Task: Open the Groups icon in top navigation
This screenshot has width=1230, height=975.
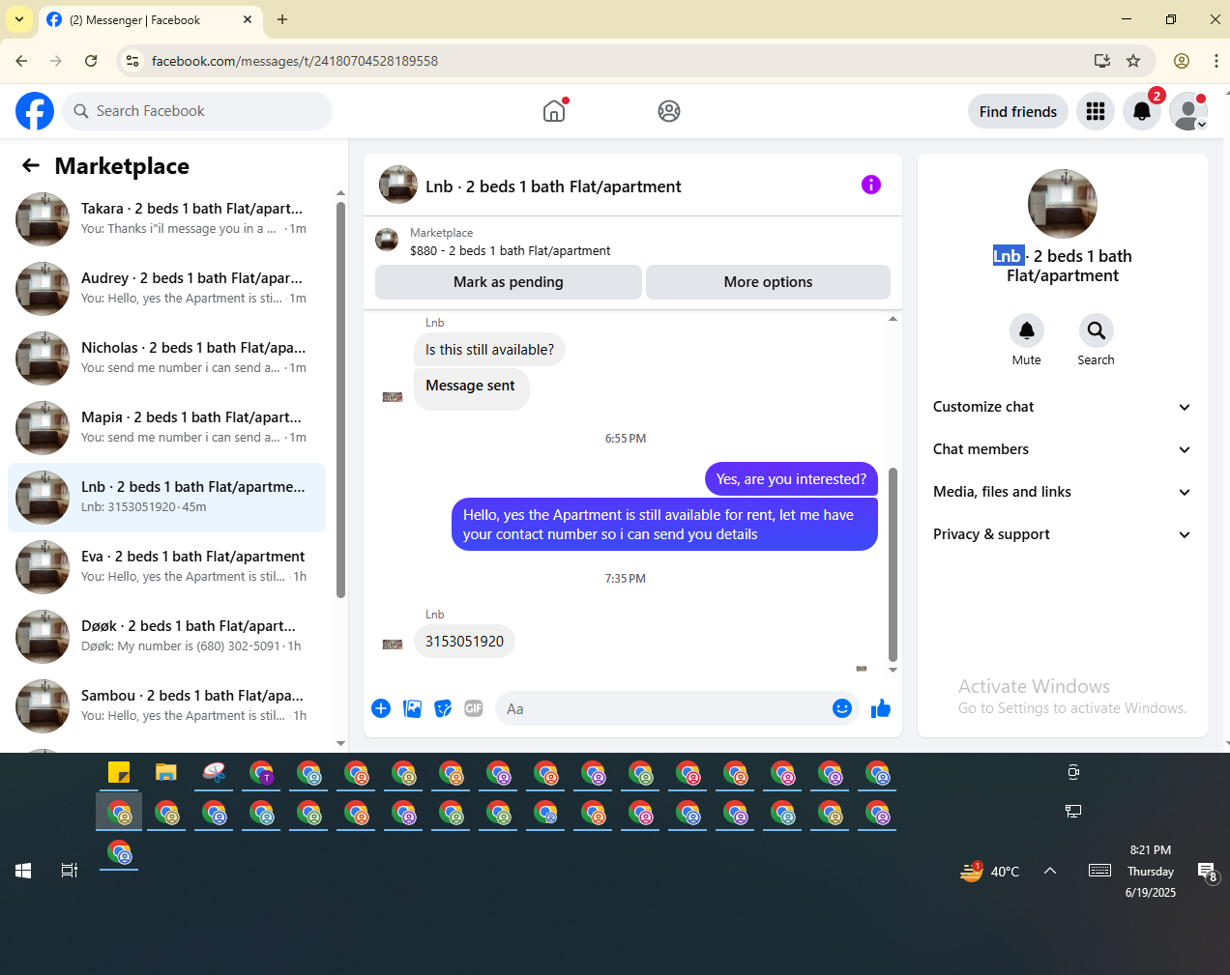Action: click(669, 111)
